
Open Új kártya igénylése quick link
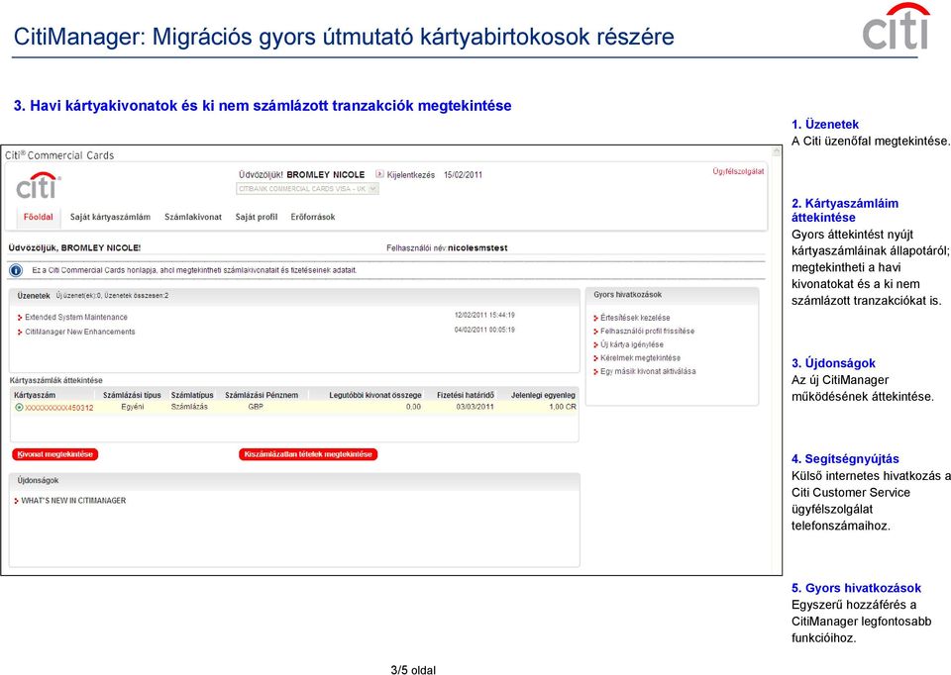[x=631, y=344]
